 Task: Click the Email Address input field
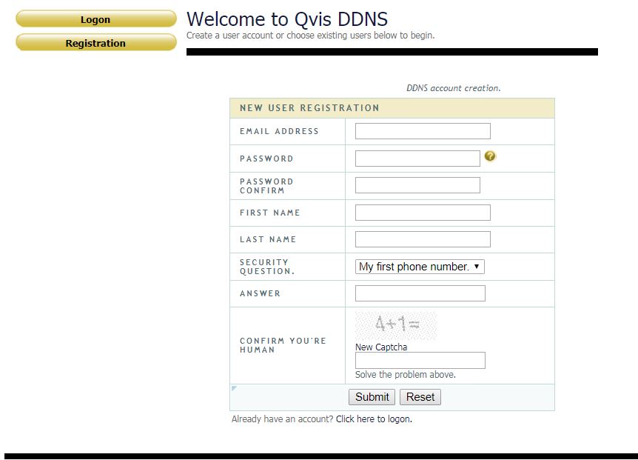point(422,130)
